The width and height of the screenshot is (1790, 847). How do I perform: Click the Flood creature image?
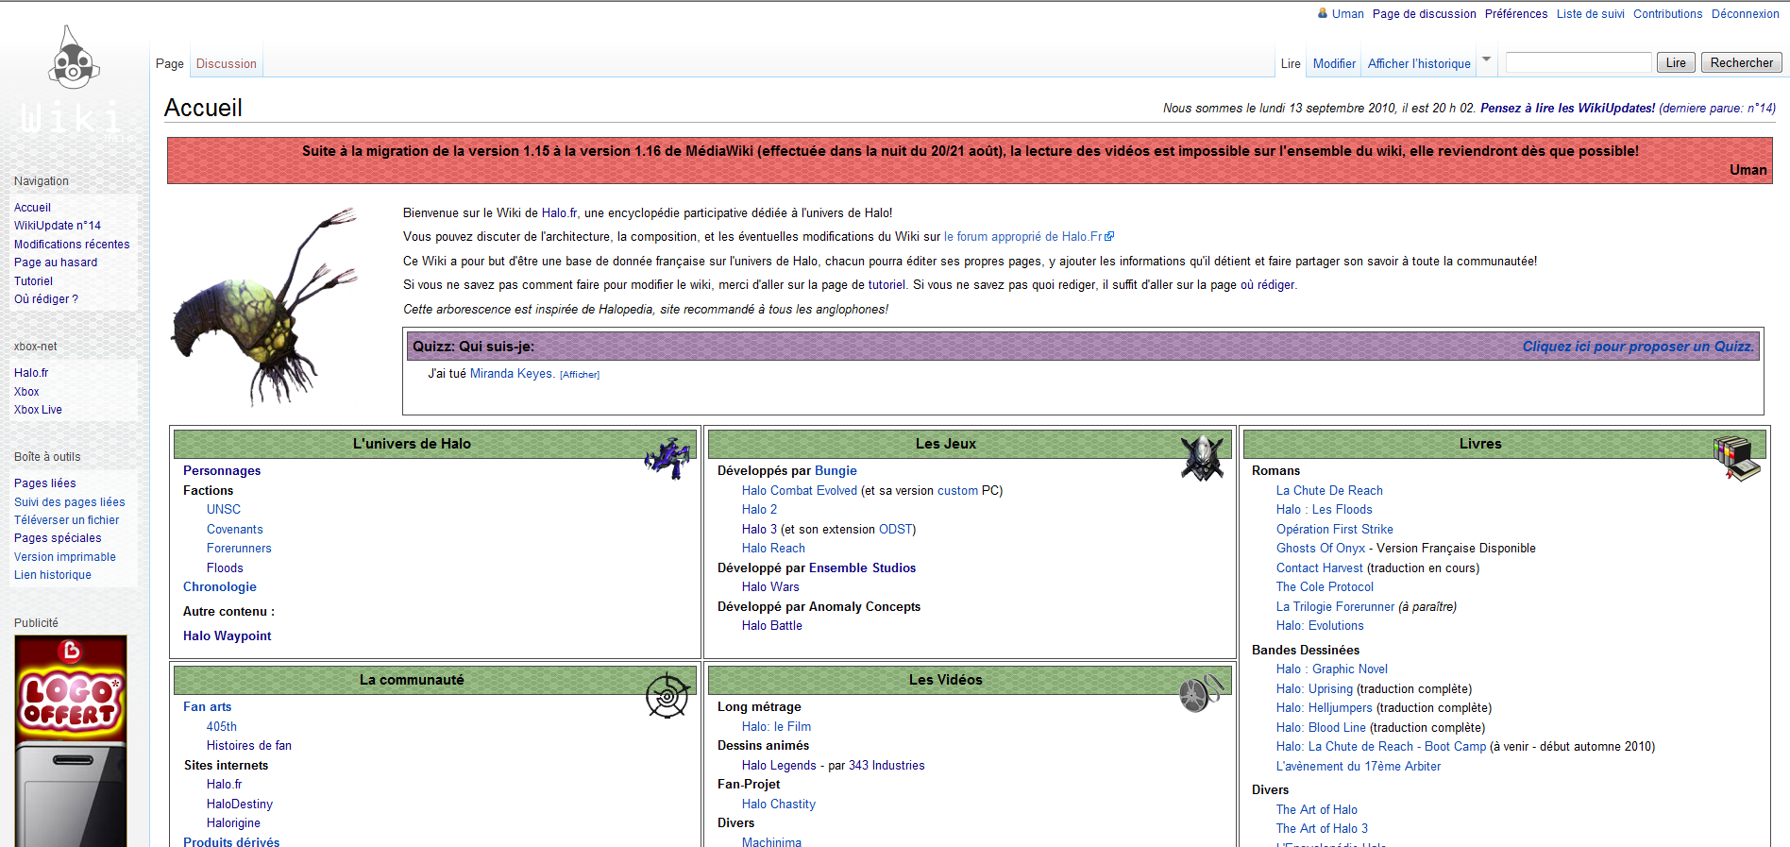click(x=266, y=306)
